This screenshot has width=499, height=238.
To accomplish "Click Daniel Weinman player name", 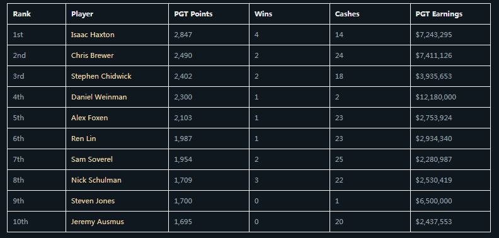I will pyautogui.click(x=99, y=97).
